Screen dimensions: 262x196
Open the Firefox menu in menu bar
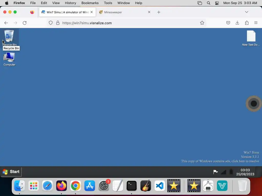click(19, 3)
